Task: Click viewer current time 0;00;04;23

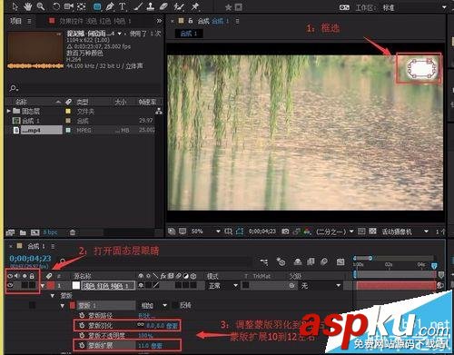Action: pyautogui.click(x=262, y=232)
